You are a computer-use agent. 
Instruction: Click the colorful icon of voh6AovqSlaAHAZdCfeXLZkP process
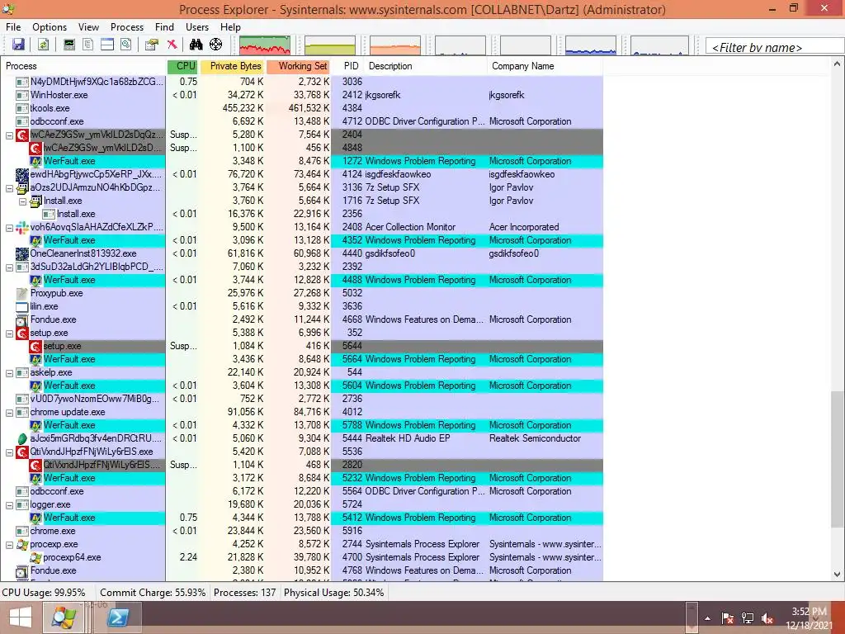(x=22, y=228)
